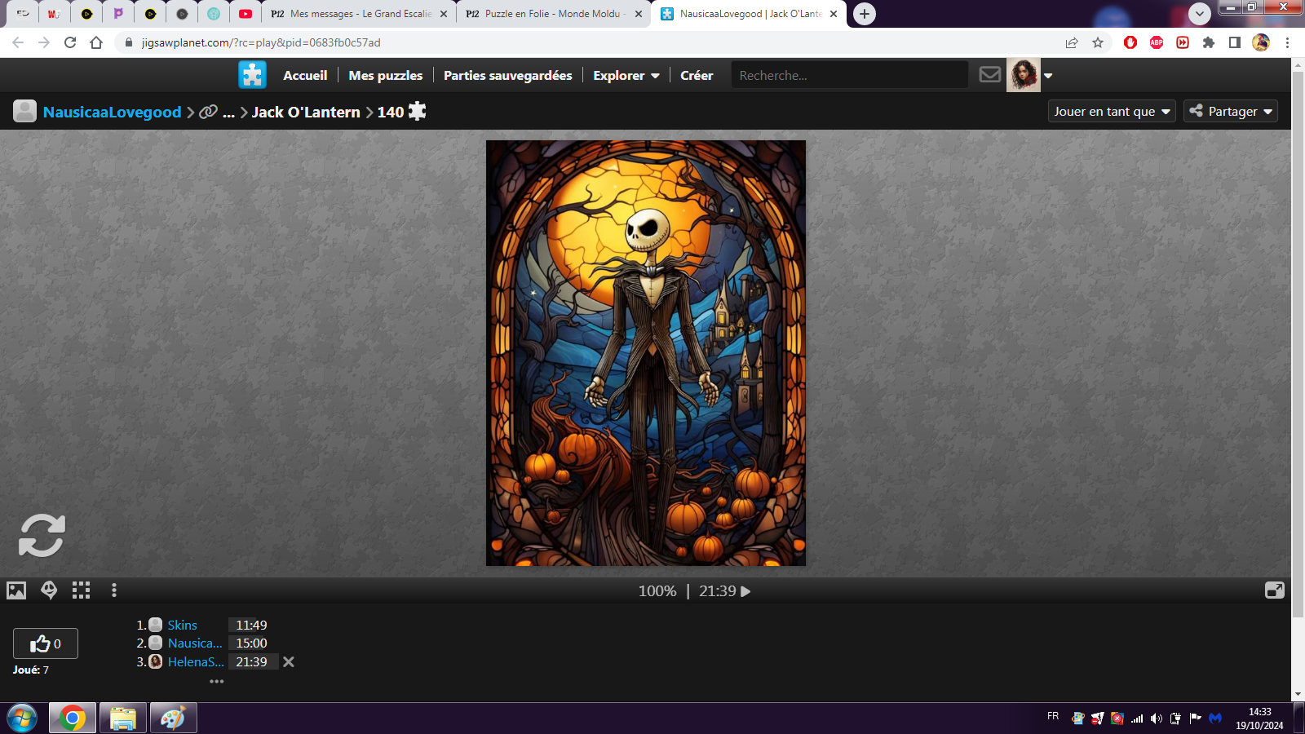Remove HelenaS score with X button

[x=289, y=662]
